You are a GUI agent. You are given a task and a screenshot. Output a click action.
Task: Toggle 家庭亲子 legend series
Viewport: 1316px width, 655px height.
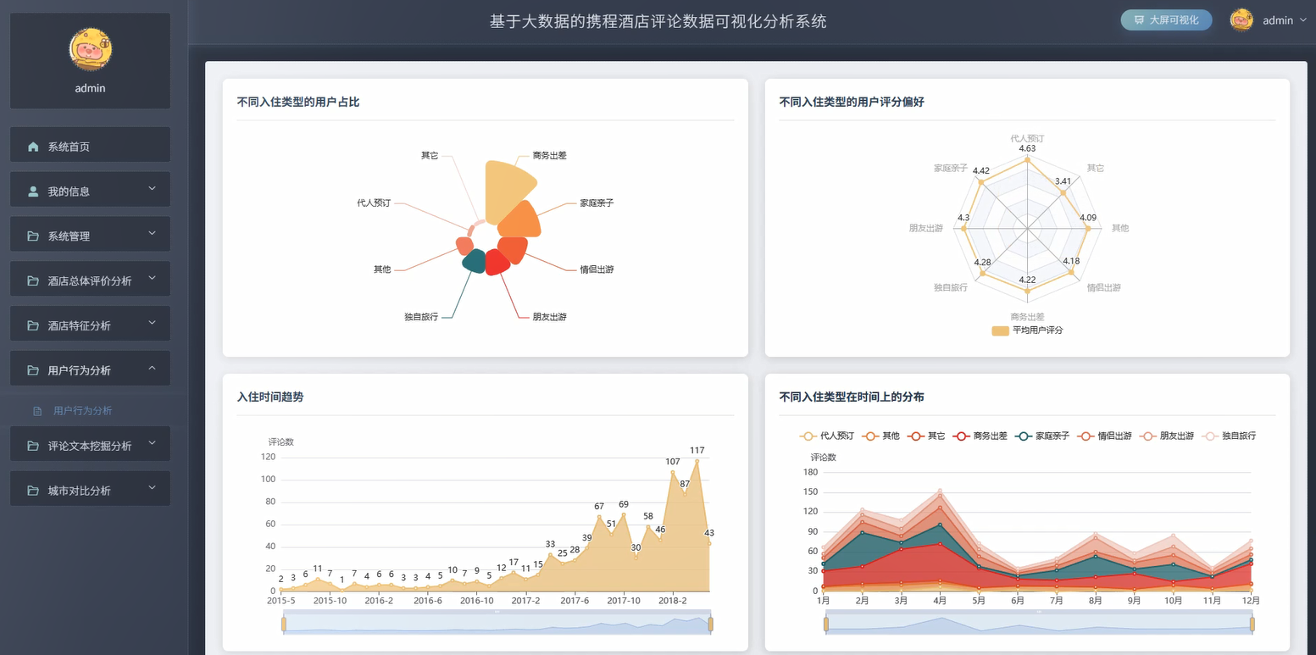pyautogui.click(x=1041, y=436)
